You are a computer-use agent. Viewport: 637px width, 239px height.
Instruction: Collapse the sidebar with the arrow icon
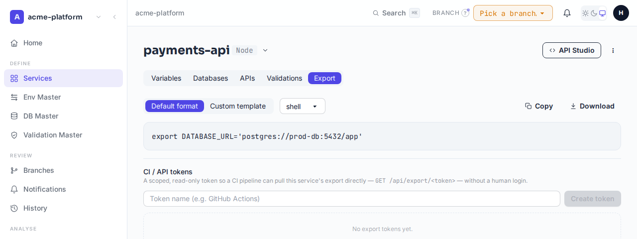pos(114,17)
